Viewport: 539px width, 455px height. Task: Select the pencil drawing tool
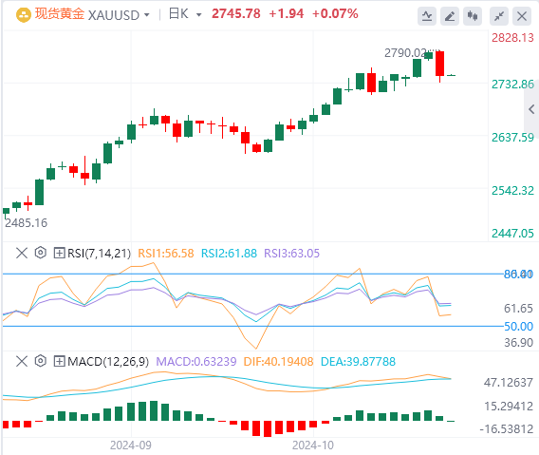[450, 16]
